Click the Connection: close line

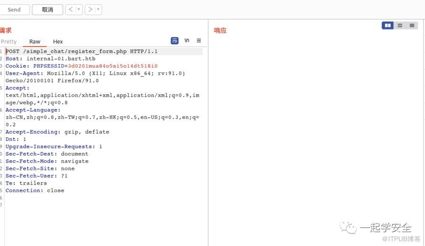coord(35,190)
